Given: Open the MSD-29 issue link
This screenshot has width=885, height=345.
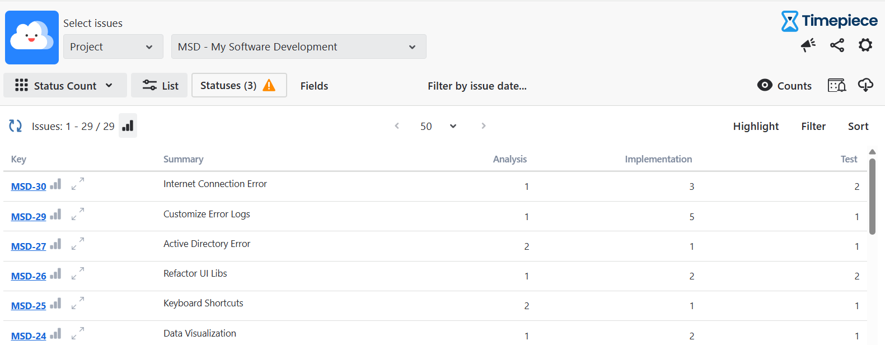Looking at the screenshot, I should [x=29, y=217].
